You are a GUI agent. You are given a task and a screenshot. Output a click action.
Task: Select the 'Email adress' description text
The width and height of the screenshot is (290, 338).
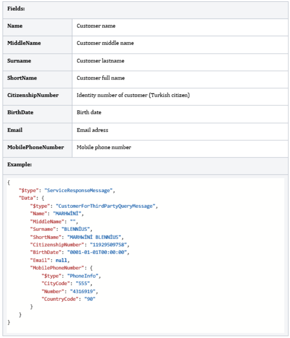click(x=93, y=130)
